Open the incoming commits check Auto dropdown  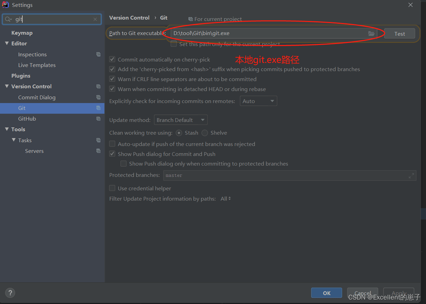[x=258, y=101]
